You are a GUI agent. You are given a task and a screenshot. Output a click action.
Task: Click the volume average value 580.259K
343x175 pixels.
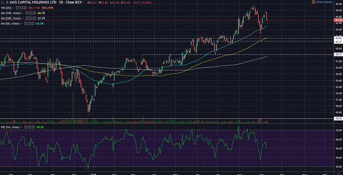(x=48, y=8)
